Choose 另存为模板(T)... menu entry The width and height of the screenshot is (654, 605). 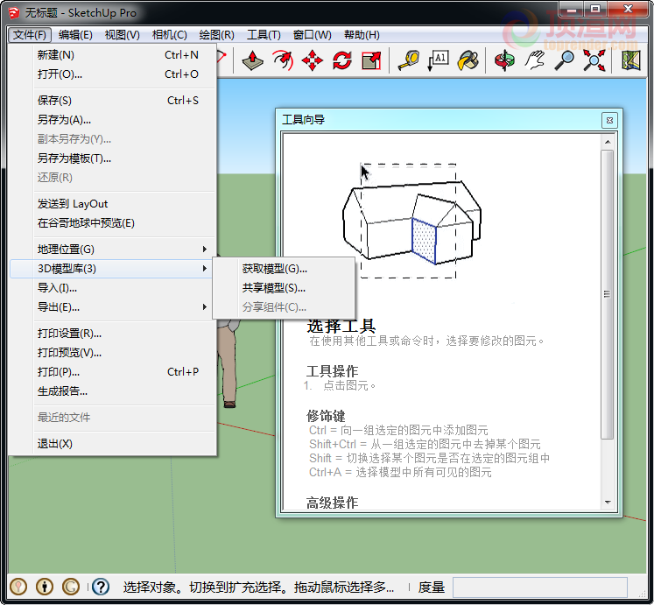(112, 158)
